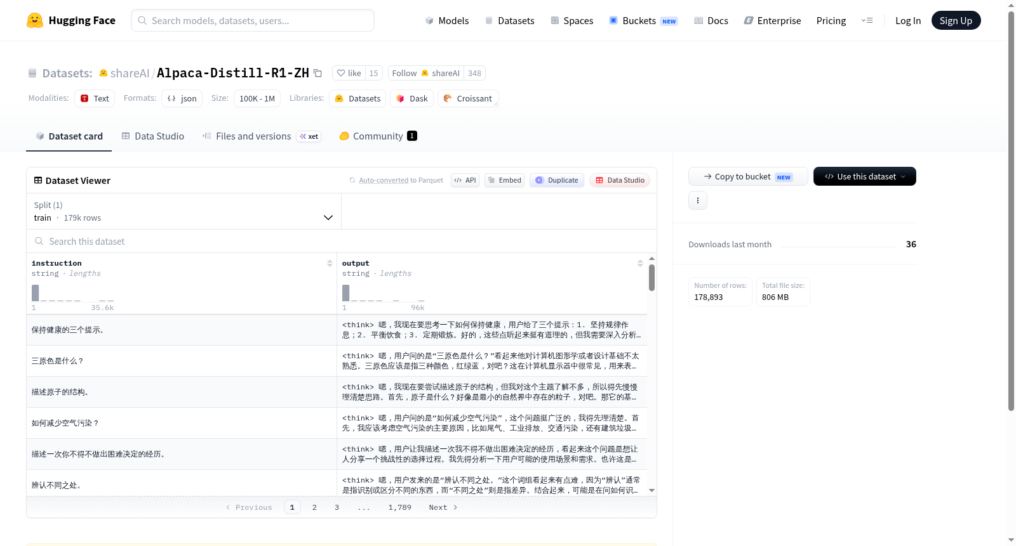The image size is (1016, 546).
Task: Click the Hugging Face logo icon
Action: (35, 20)
